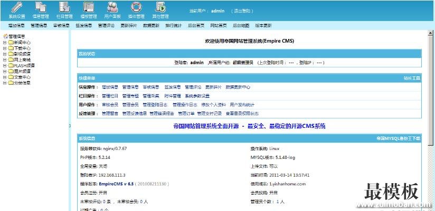Expand the 影视频道 tree node
The width and height of the screenshot is (435, 211).
pos(4,54)
